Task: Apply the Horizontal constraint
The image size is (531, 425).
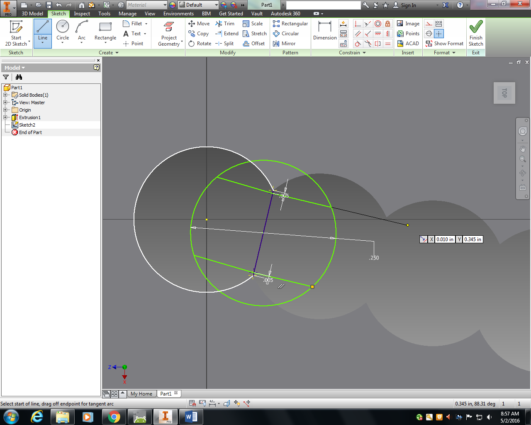Action: click(378, 34)
